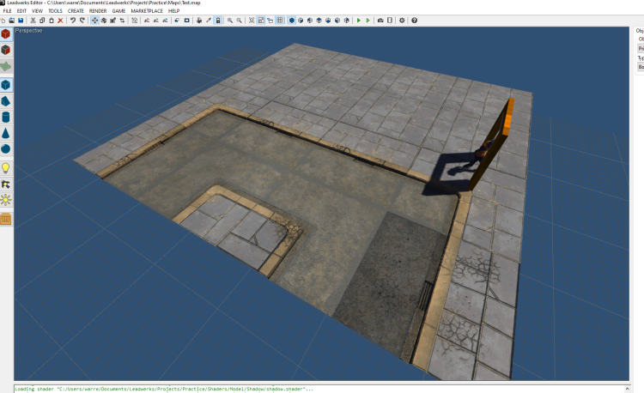The width and height of the screenshot is (644, 393).
Task: Add a directional sun light
Action: point(6,200)
